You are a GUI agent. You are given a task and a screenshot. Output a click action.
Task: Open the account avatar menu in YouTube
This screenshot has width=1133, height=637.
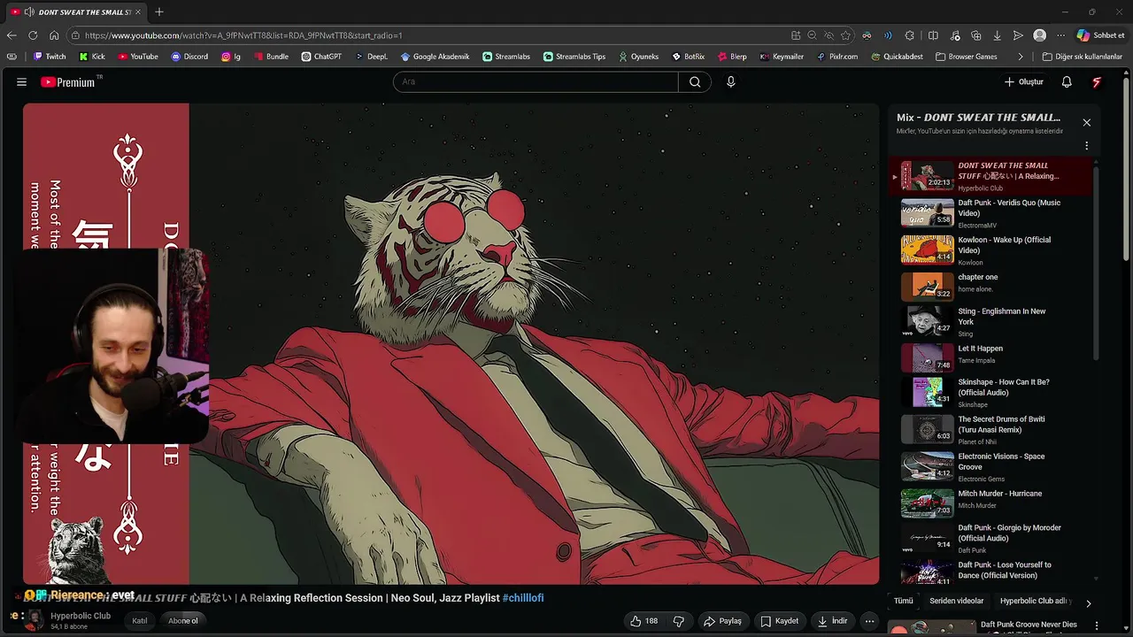tap(1097, 81)
